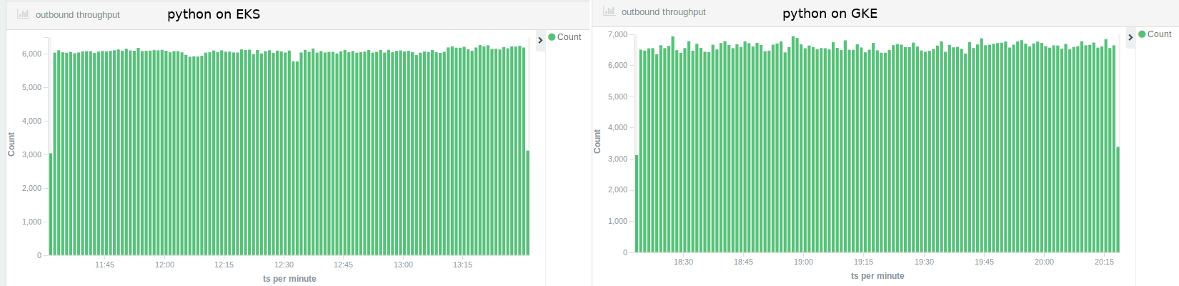Click the short first bar on GKE chart
The width and height of the screenshot is (1179, 286).
[637, 204]
